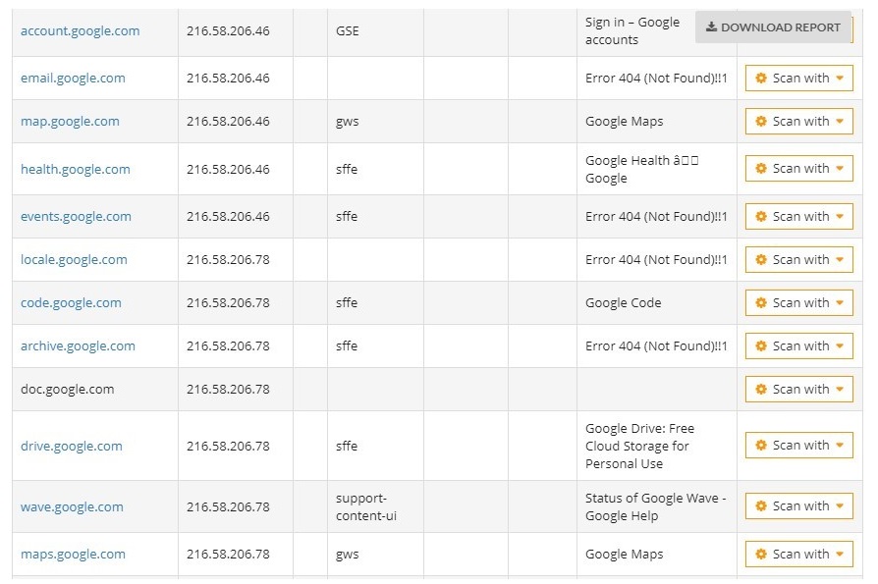
Task: Expand Scan with dropdown arrow for drive.google.com
Action: pyautogui.click(x=840, y=446)
